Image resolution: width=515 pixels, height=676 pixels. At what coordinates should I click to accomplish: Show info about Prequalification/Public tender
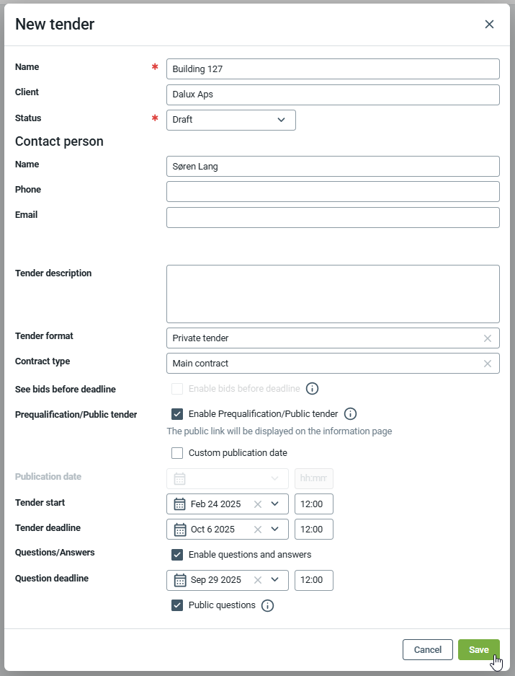coord(351,414)
